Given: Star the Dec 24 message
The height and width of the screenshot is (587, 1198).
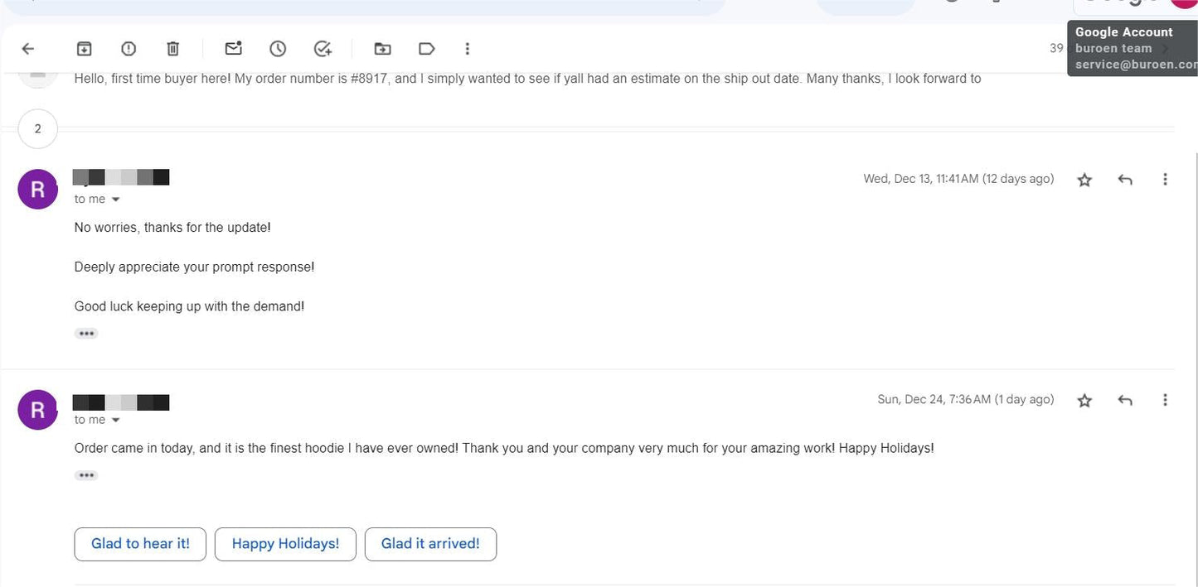Looking at the screenshot, I should pyautogui.click(x=1084, y=401).
